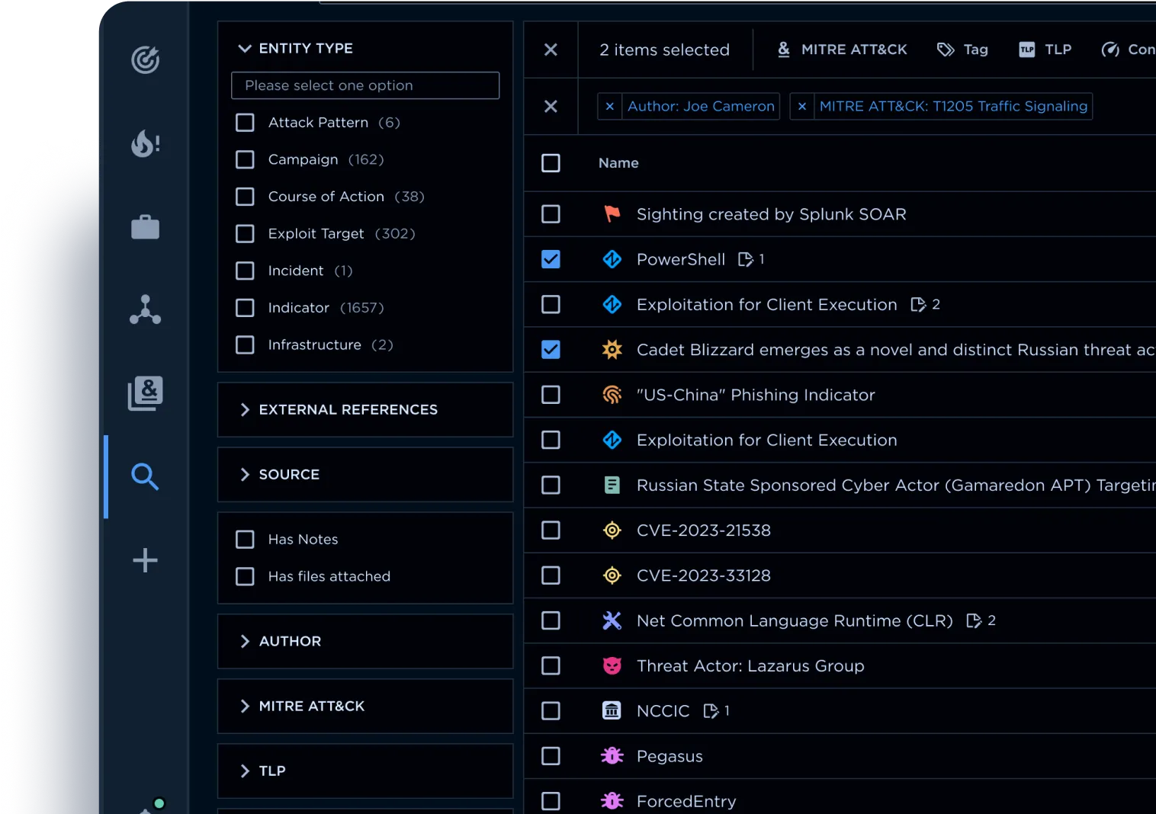Clear all filters with X beside filter chips
Screen dimensions: 1156x814
click(551, 106)
